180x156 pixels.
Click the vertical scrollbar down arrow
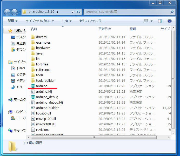[x=174, y=133]
